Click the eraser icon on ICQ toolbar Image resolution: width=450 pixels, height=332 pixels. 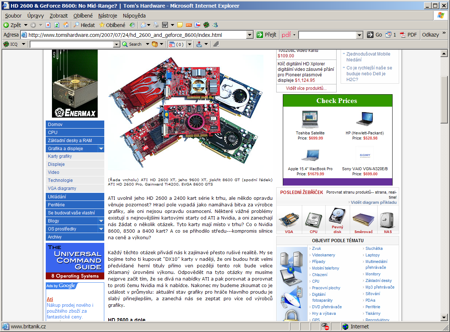(x=216, y=44)
